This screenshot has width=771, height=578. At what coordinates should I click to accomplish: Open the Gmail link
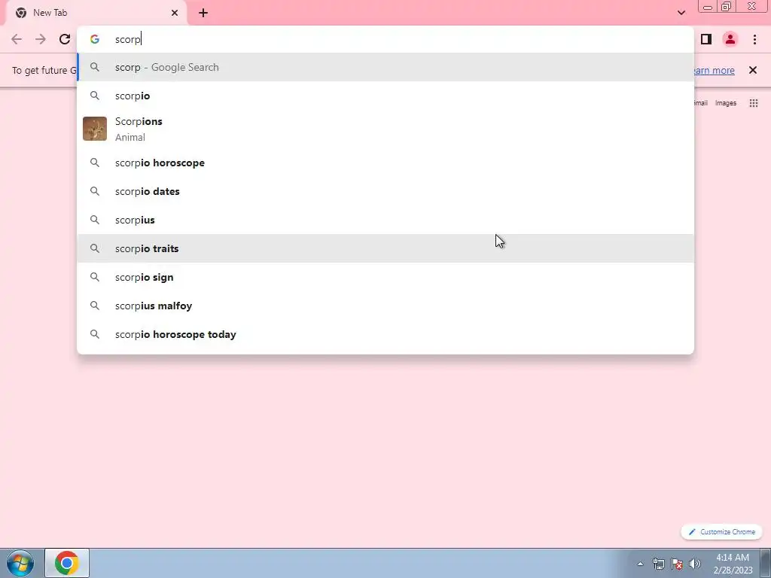tap(701, 103)
